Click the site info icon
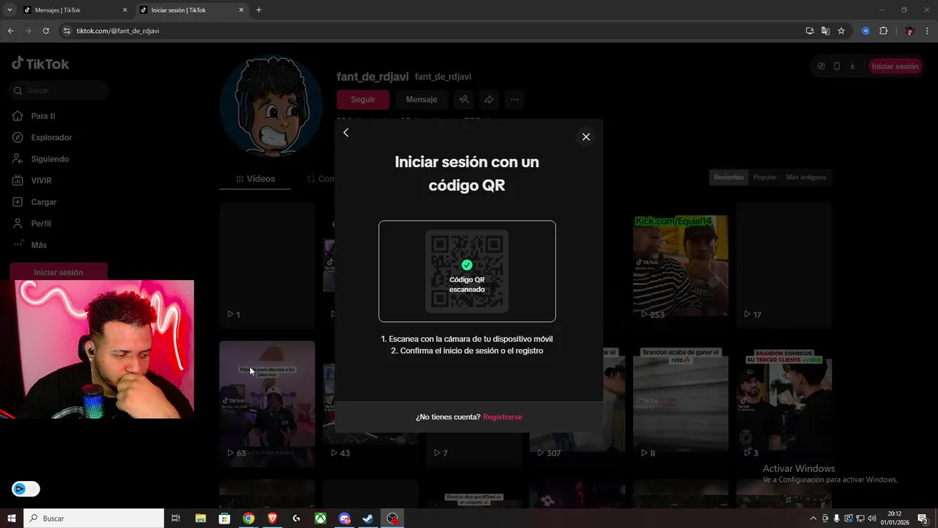The height and width of the screenshot is (528, 938). pyautogui.click(x=67, y=31)
